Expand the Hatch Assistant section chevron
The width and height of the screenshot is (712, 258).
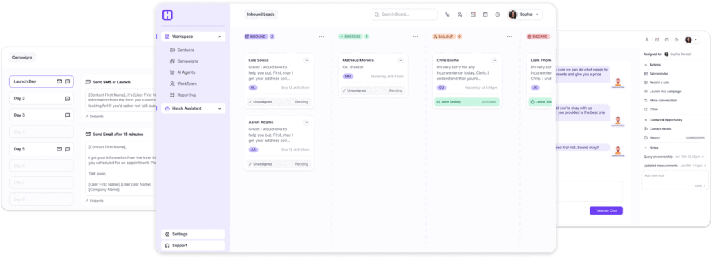coord(220,109)
